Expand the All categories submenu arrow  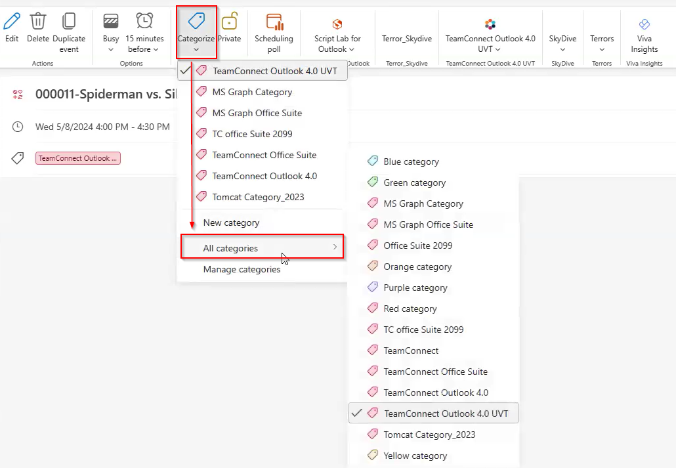tap(335, 247)
